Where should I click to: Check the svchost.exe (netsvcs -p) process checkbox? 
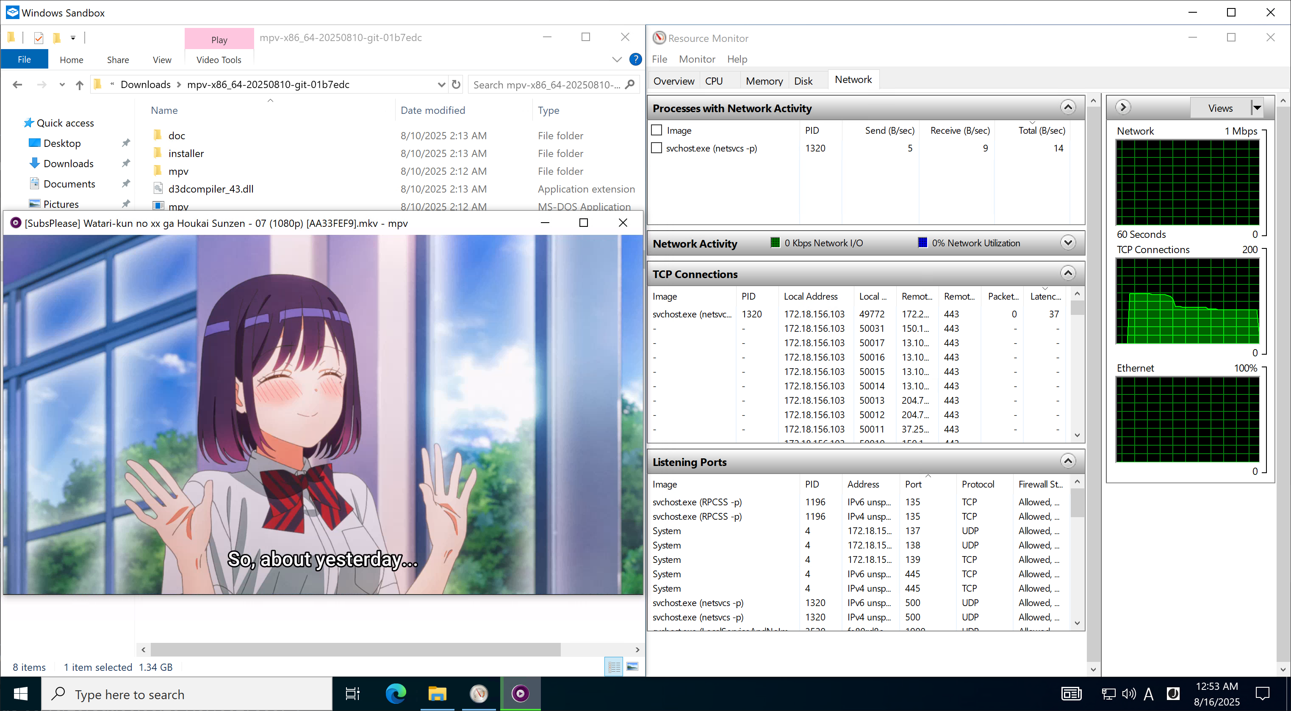657,148
